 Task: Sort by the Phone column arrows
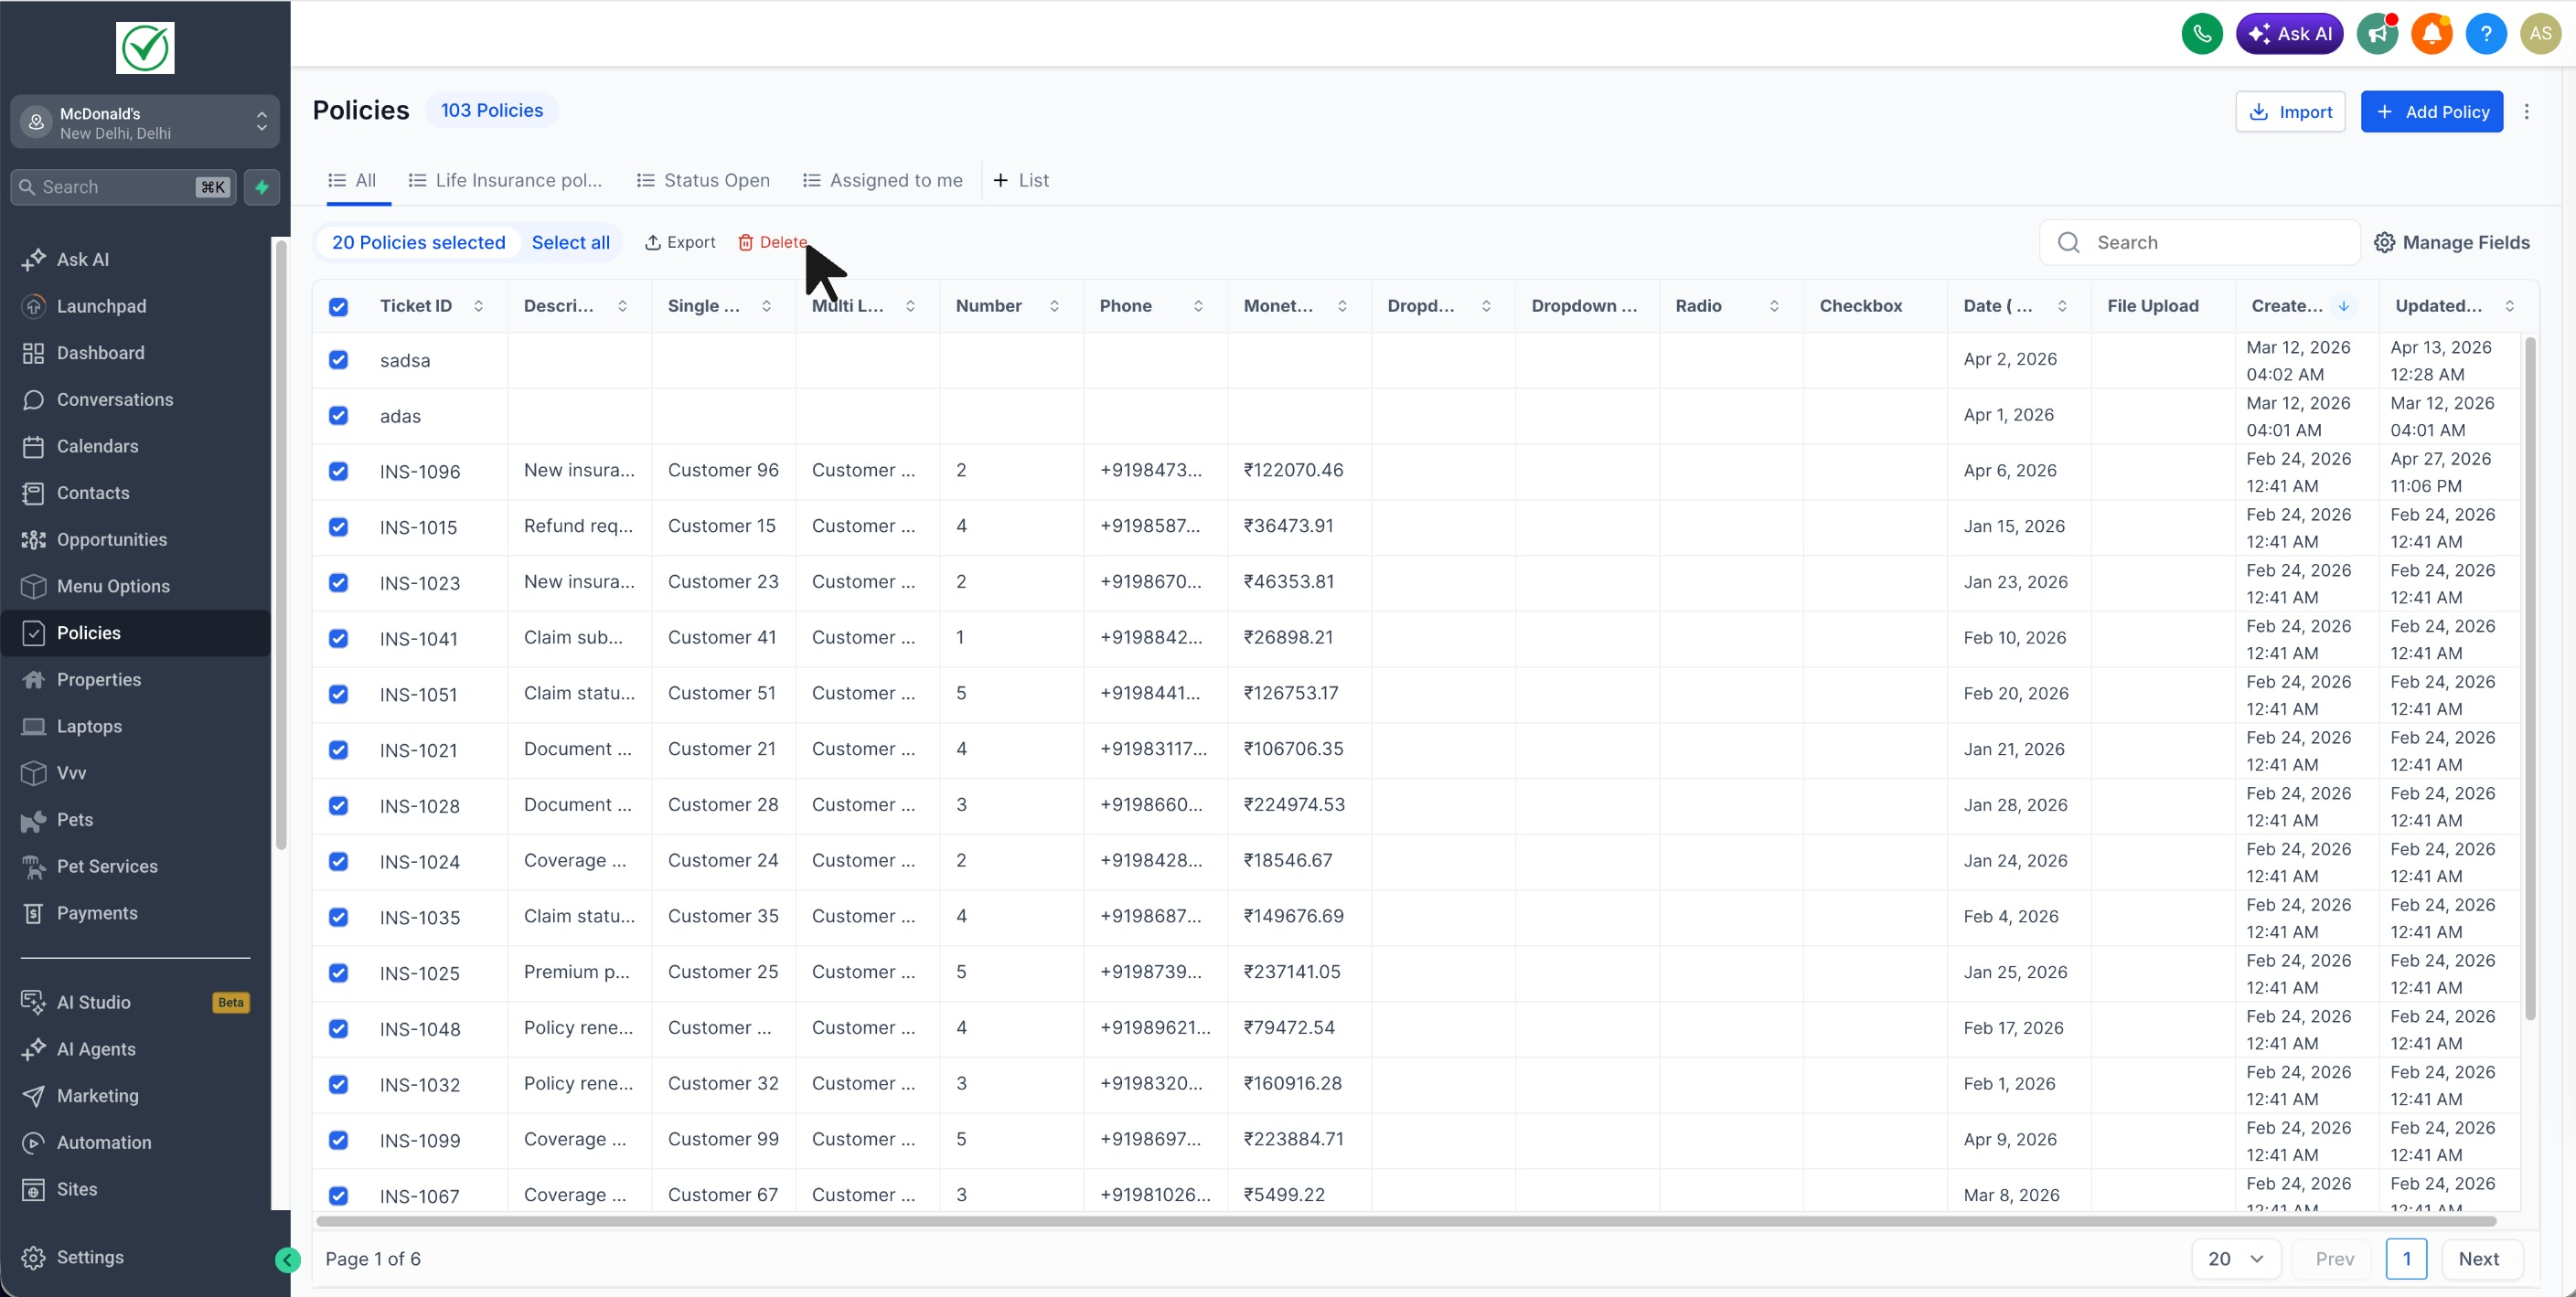click(x=1198, y=306)
